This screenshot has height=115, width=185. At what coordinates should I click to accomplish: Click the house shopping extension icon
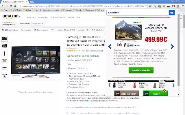click(x=178, y=6)
